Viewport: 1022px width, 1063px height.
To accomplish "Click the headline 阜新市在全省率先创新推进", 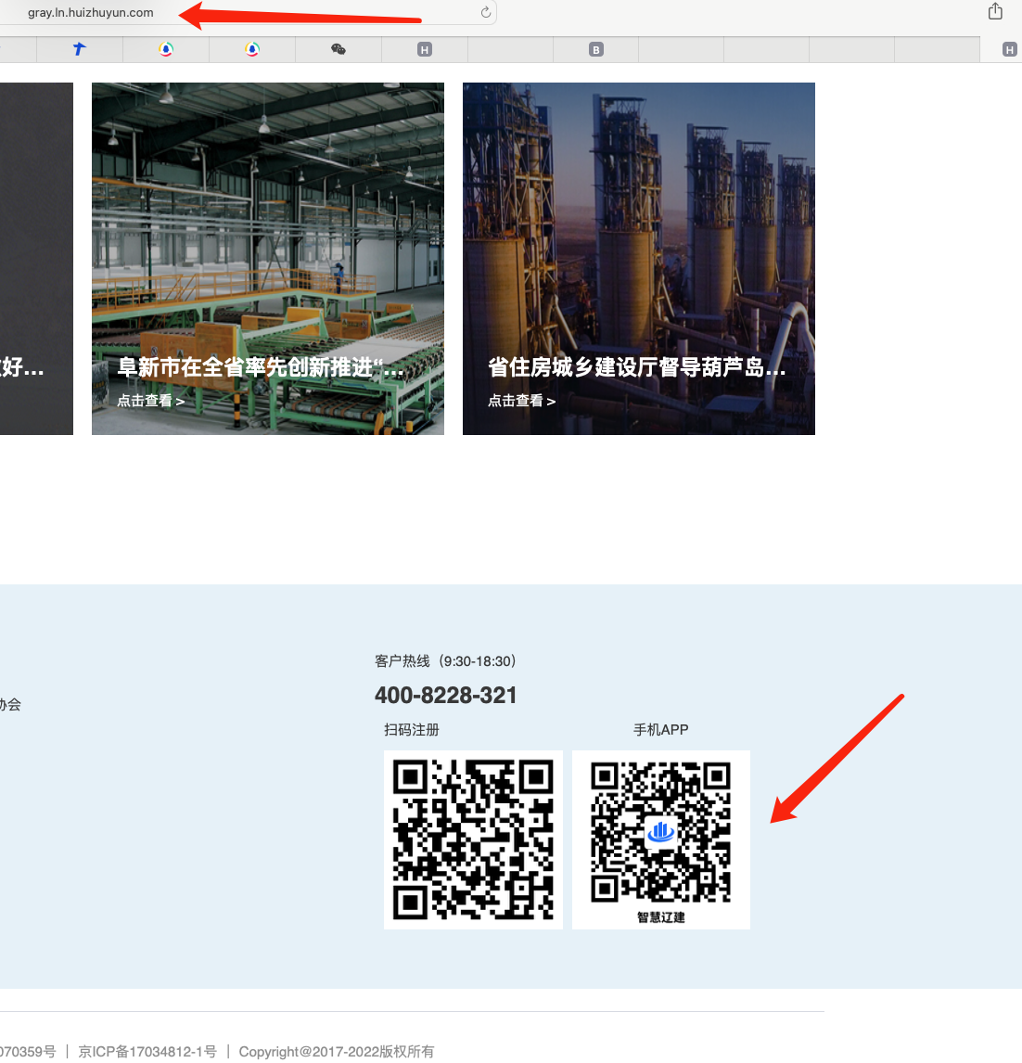I will 261,367.
